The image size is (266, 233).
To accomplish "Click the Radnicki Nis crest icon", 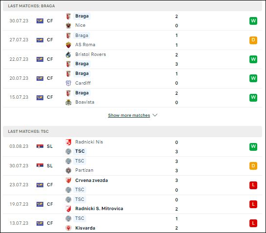I will 68,142.
